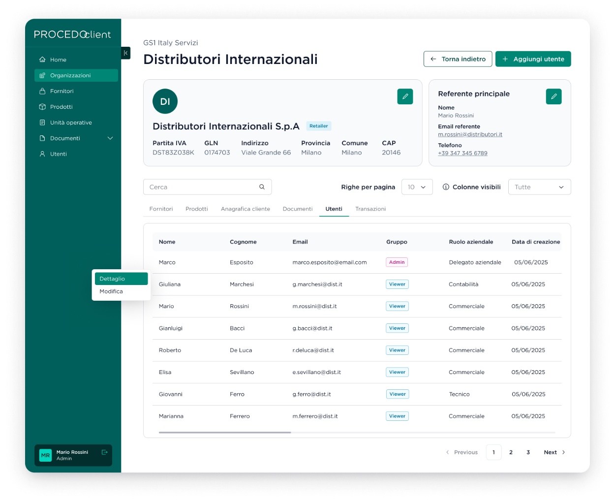Screen dimensions: 615x504
Task: Click the search magnifier icon
Action: click(262, 187)
